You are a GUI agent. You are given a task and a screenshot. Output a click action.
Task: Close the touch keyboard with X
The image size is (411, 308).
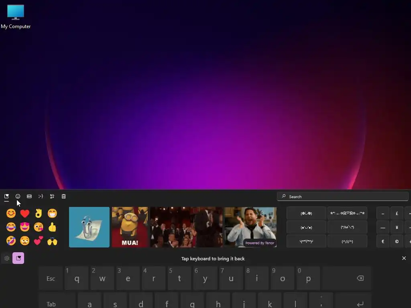pyautogui.click(x=404, y=258)
